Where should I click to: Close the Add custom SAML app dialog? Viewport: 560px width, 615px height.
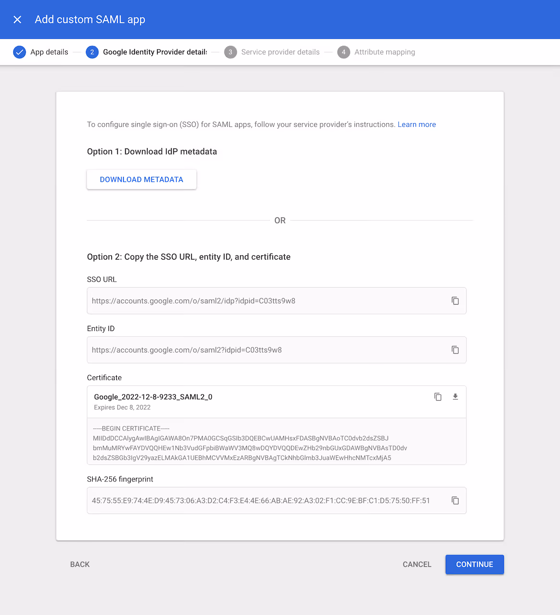pyautogui.click(x=17, y=20)
